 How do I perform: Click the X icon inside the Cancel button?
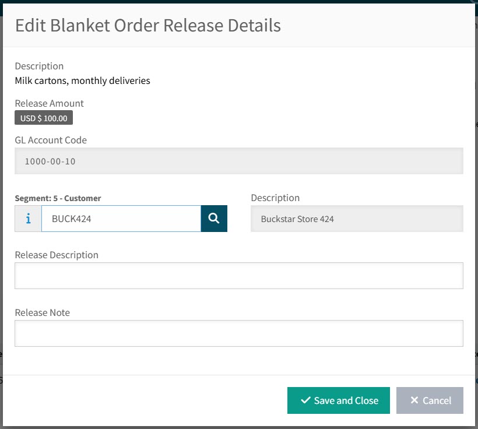click(x=414, y=400)
